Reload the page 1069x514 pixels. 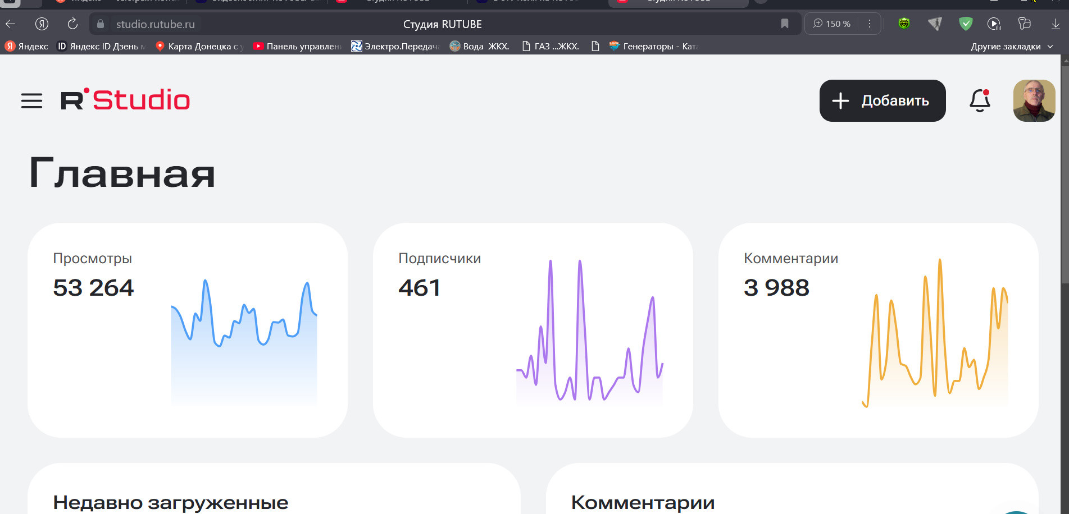72,24
